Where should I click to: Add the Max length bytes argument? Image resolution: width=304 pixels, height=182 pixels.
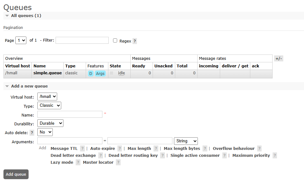coord(182,149)
